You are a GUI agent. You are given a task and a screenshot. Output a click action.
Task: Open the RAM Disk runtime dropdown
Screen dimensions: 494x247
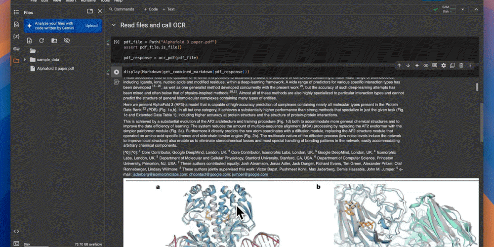[462, 9]
